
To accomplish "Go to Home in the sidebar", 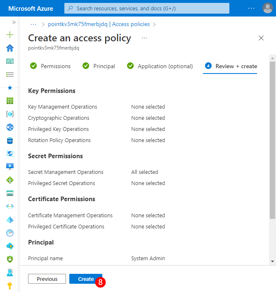I will [10, 48].
